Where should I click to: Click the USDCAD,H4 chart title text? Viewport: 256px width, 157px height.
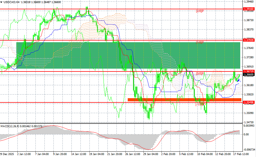[12, 2]
